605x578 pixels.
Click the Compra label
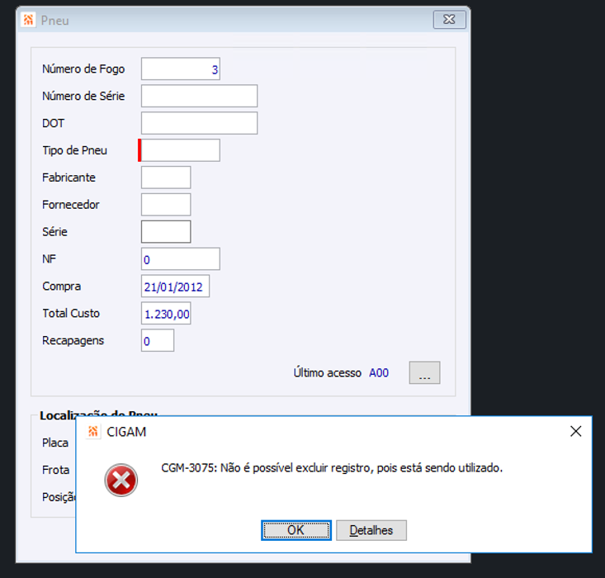[x=61, y=286]
